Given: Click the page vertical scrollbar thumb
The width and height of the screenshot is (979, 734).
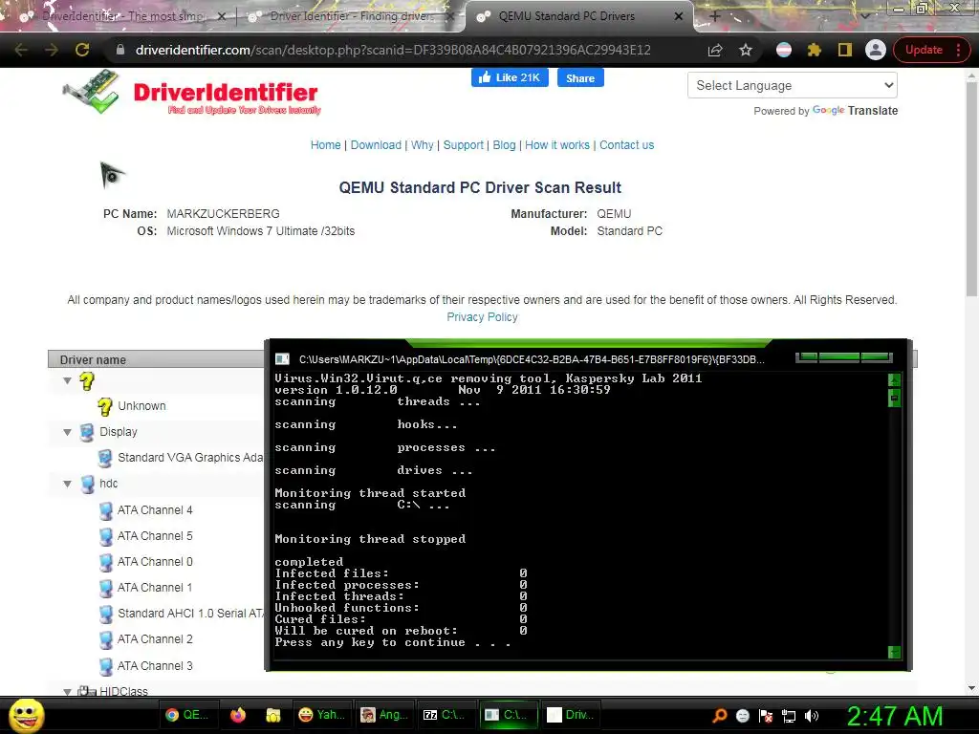Looking at the screenshot, I should pos(971,187).
